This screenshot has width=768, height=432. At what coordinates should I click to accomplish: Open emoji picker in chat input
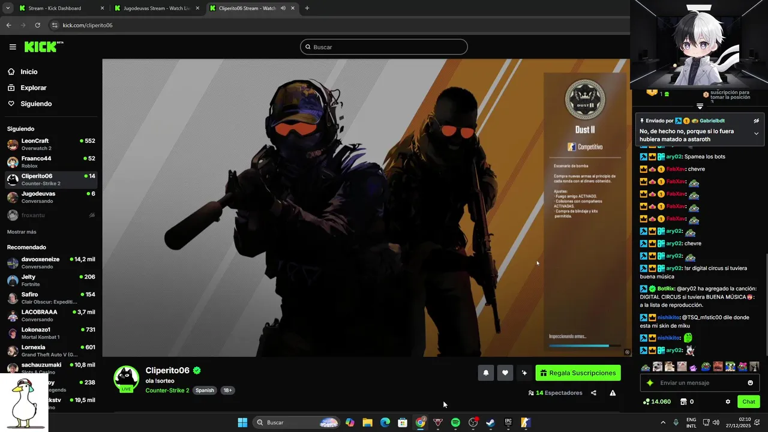click(750, 383)
